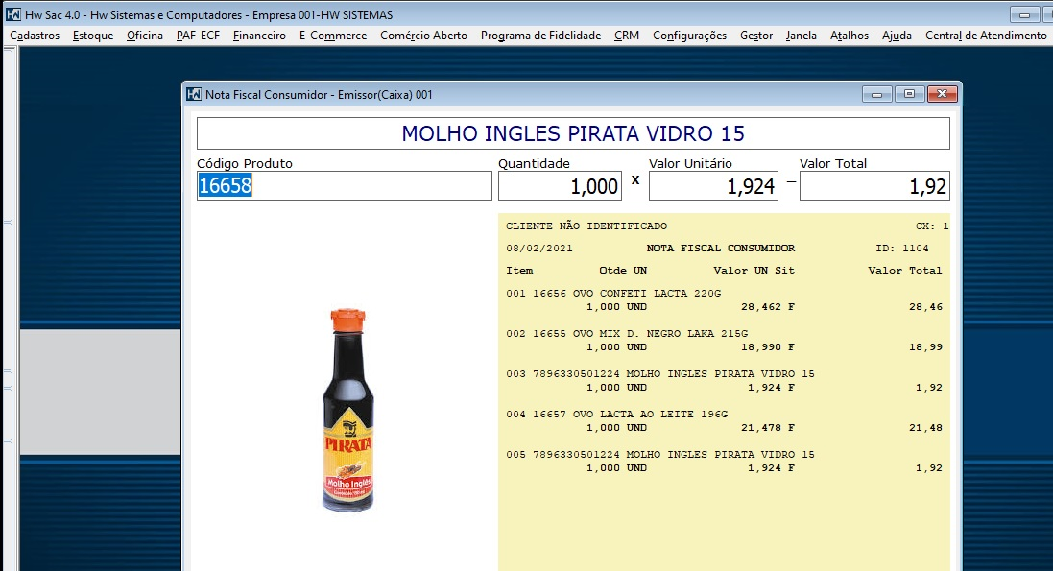This screenshot has width=1053, height=571.
Task: Focus the Código Produto field
Action: 345,185
